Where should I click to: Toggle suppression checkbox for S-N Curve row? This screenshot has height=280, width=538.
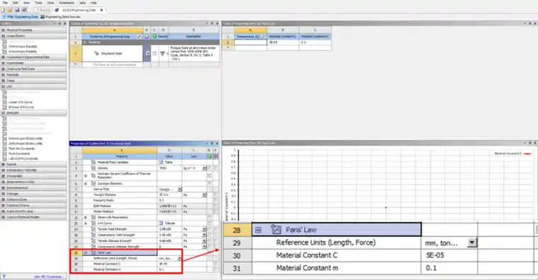coord(210,223)
